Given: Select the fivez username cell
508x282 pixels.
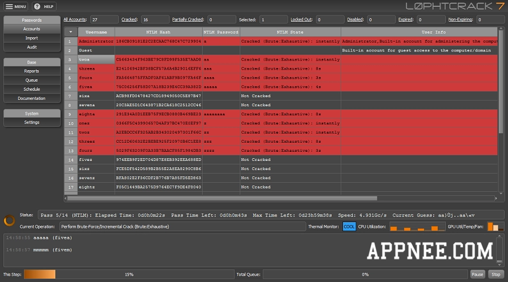Looking at the screenshot, I should click(96, 159).
